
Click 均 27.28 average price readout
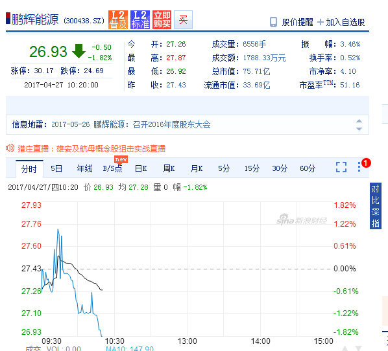click(x=134, y=187)
